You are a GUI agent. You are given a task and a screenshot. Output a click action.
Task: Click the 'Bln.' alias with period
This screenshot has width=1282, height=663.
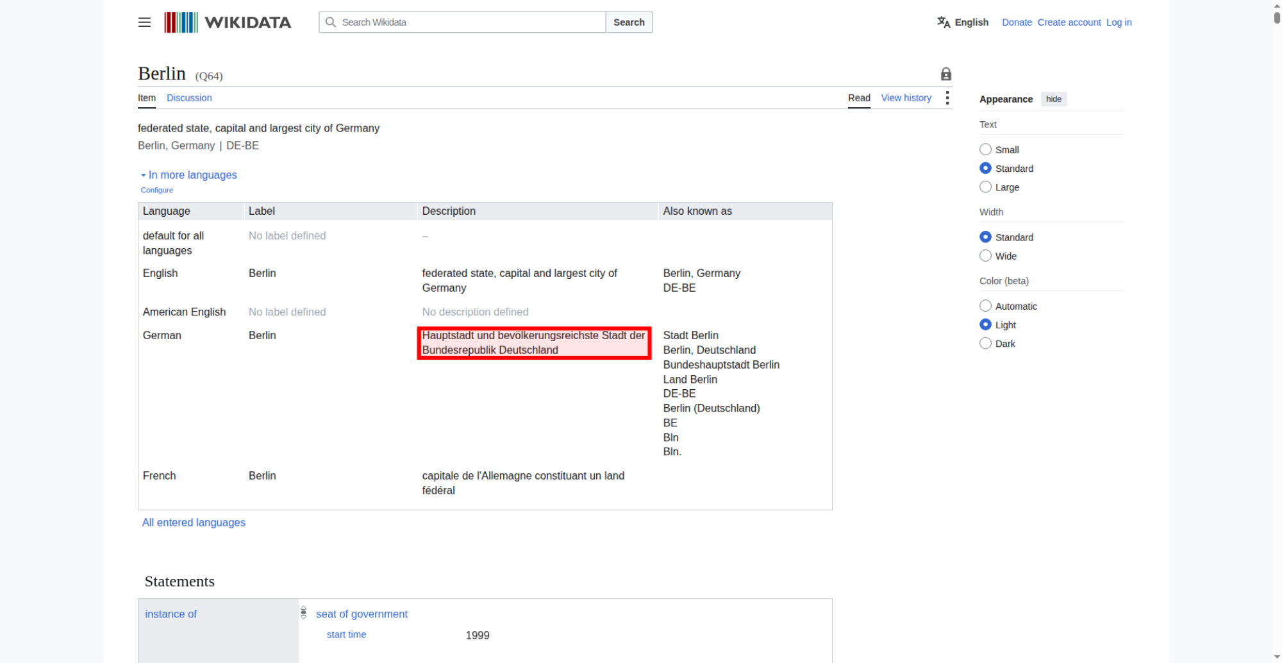coord(672,452)
